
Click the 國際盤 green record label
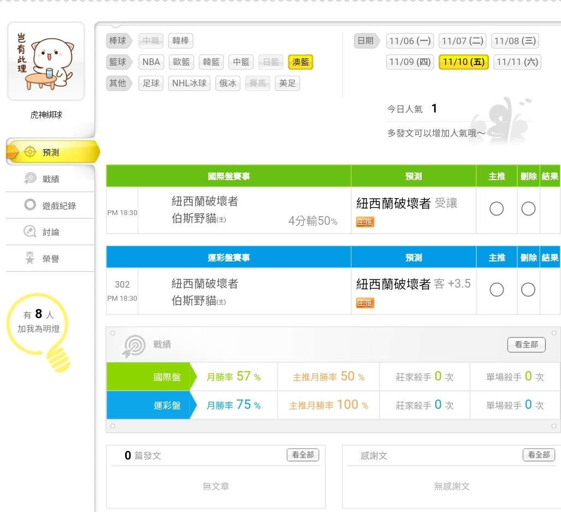[152, 377]
